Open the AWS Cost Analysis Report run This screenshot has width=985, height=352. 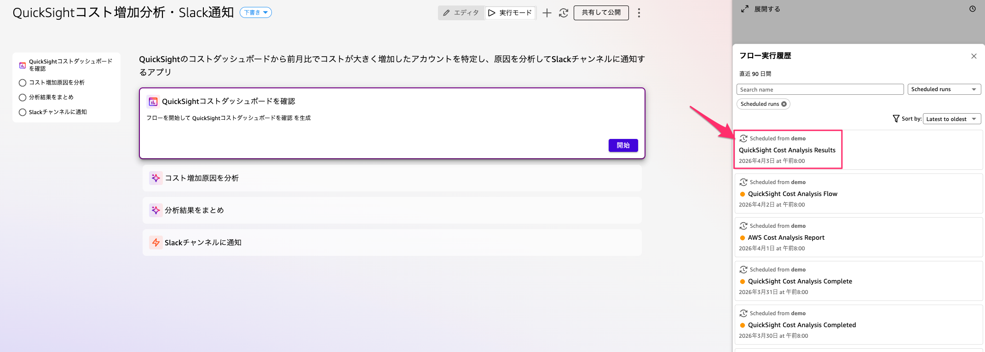point(786,237)
